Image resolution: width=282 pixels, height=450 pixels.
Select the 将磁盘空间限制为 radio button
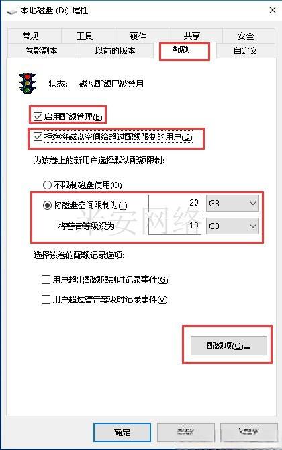[x=47, y=206]
